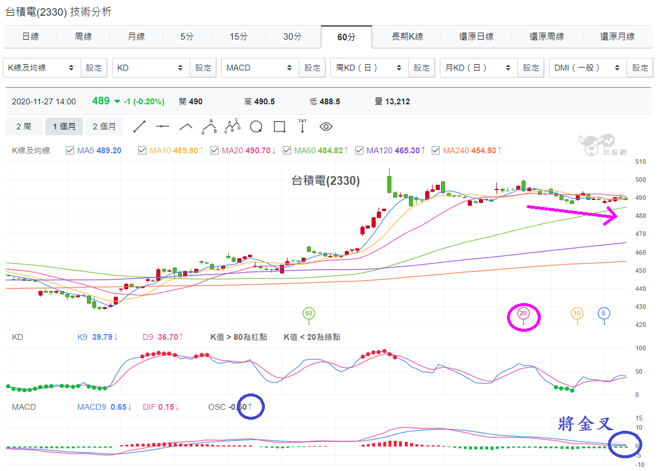
Task: Select the angle line drawing tool
Action: click(185, 126)
